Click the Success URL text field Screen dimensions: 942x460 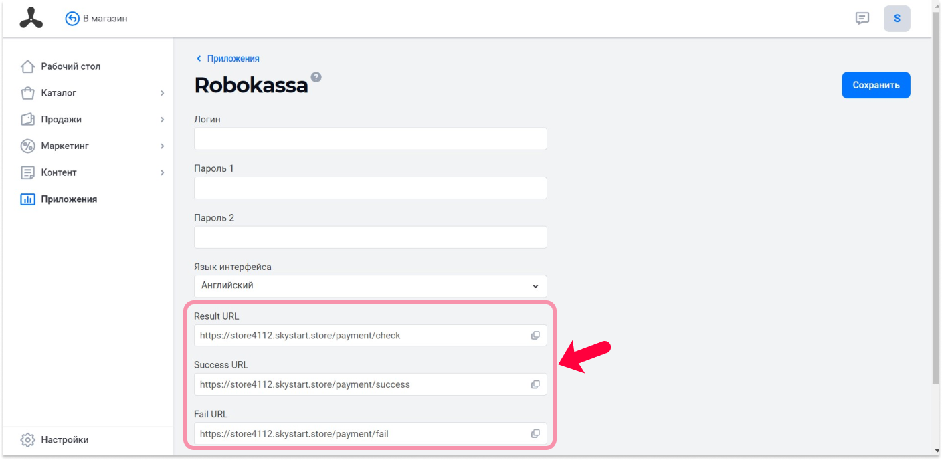point(370,384)
